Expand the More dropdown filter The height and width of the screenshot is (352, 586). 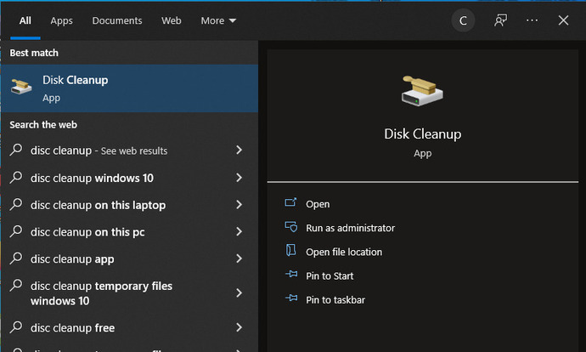click(x=218, y=20)
